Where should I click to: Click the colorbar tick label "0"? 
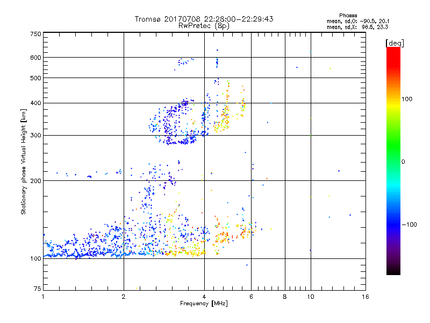coord(403,161)
